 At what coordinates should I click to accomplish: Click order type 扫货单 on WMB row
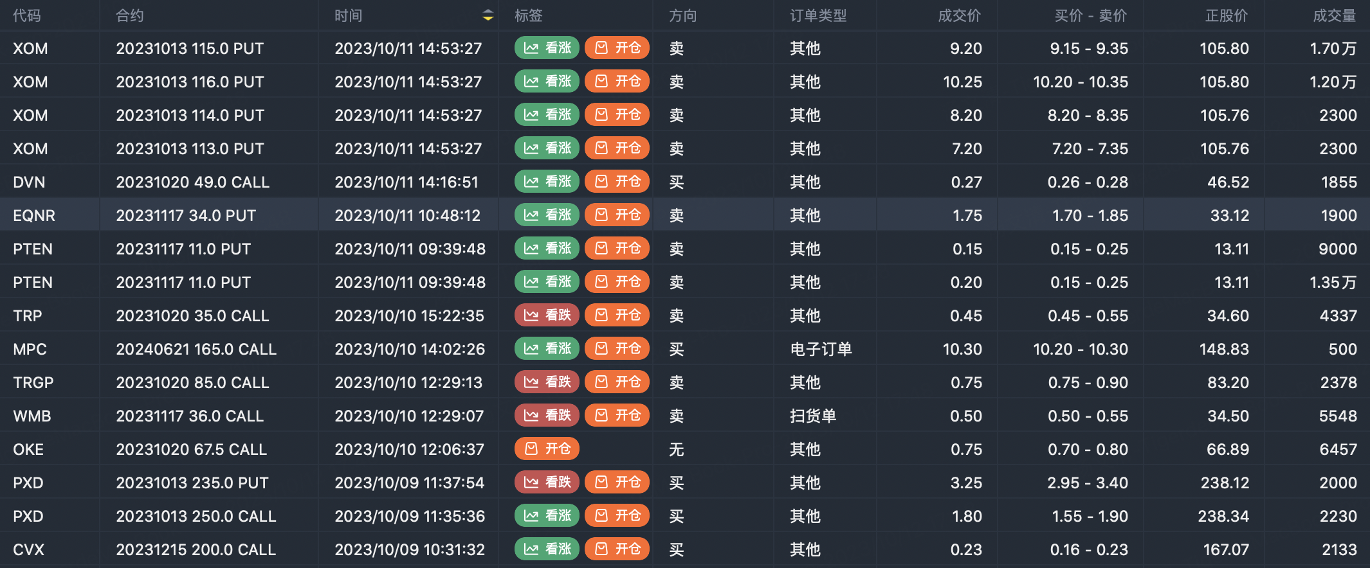point(813,416)
